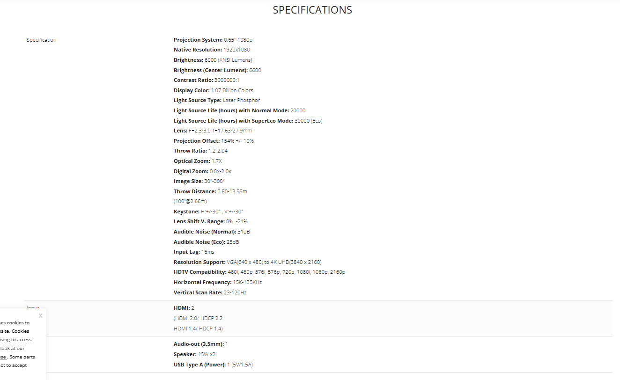
Task: Click the Projection System spec line
Action: (x=213, y=40)
